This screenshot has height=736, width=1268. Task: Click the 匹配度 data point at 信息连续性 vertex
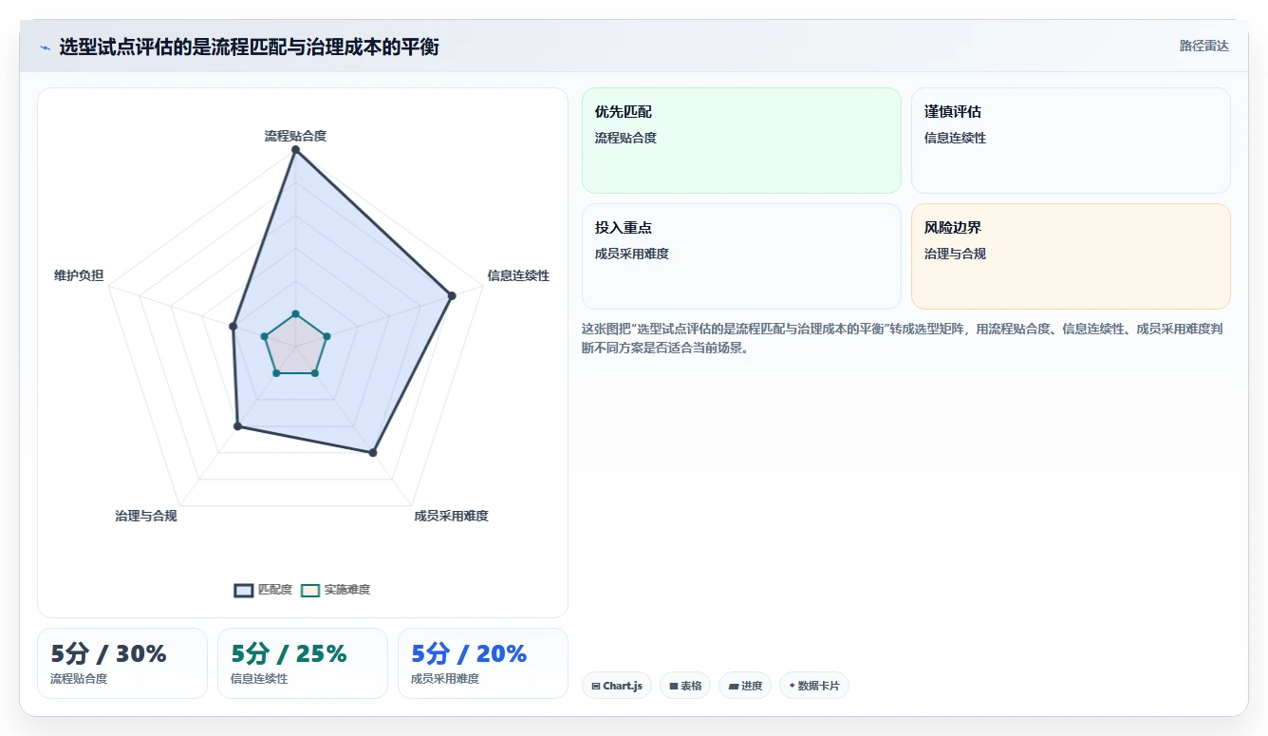pos(452,296)
